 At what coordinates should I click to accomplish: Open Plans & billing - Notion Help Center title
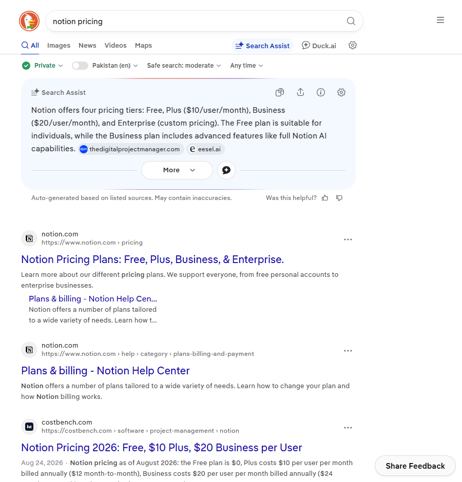coord(105,371)
